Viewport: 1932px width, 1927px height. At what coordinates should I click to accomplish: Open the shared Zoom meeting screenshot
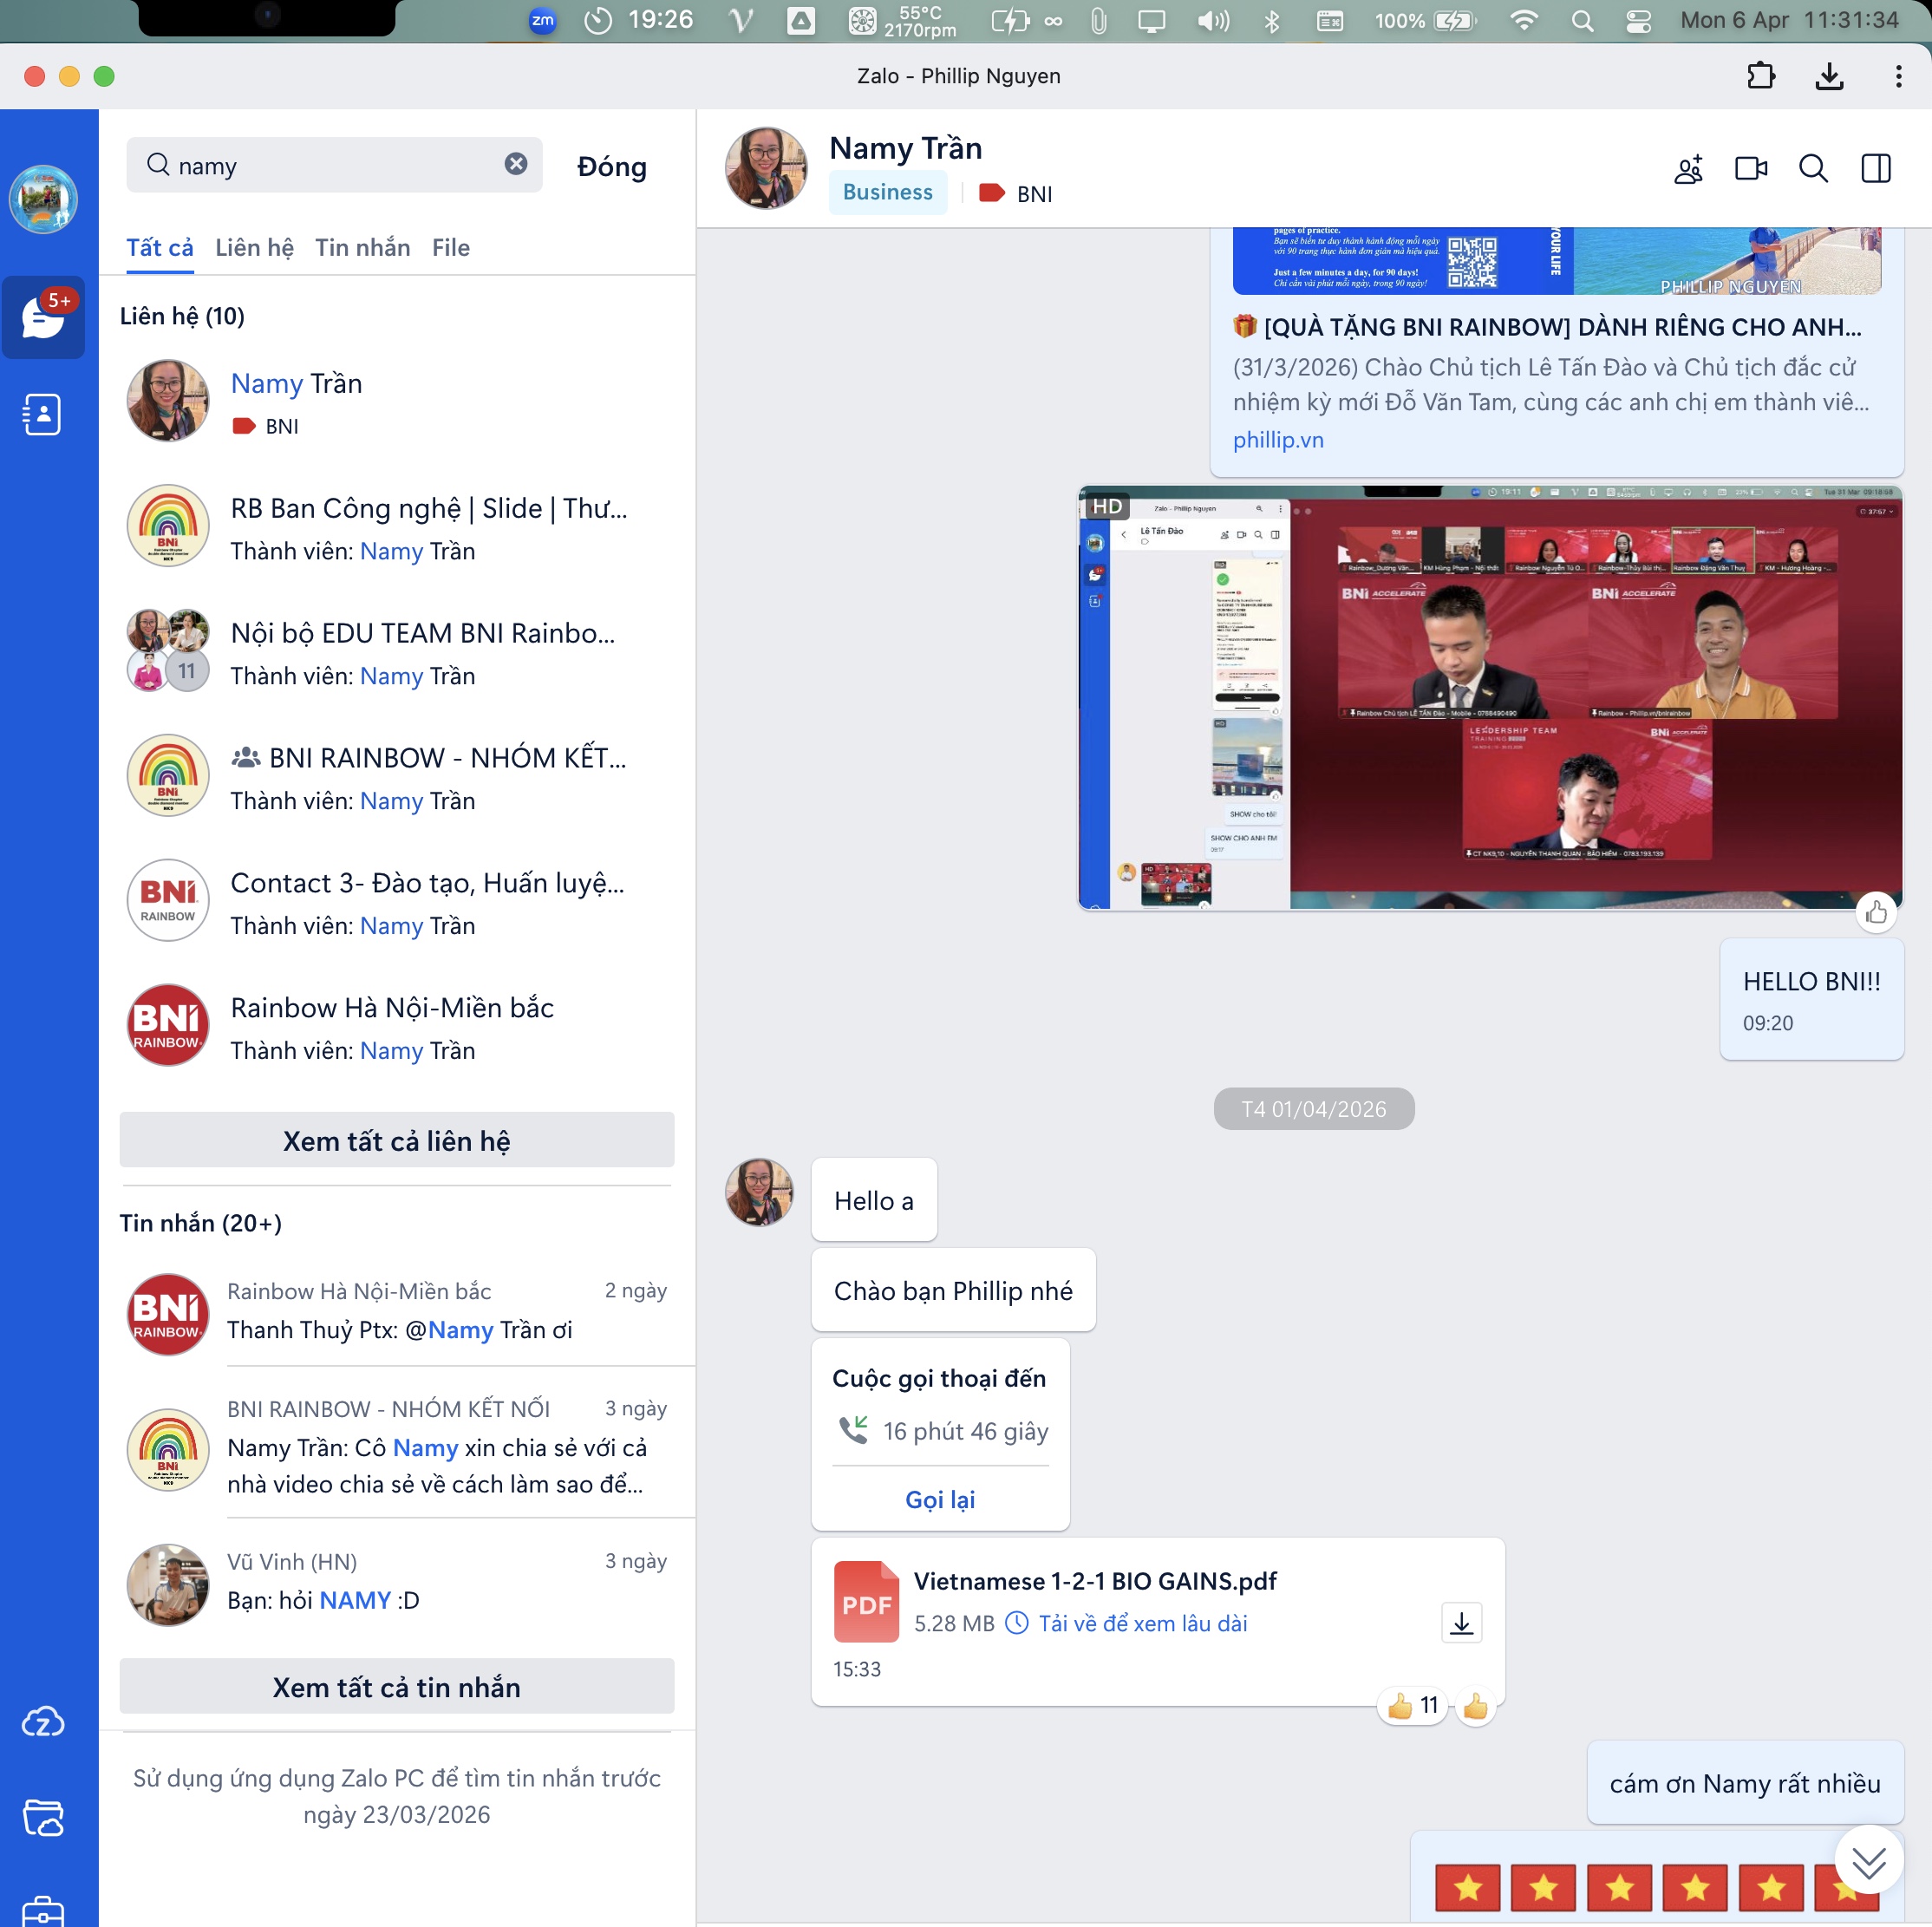(1490, 698)
